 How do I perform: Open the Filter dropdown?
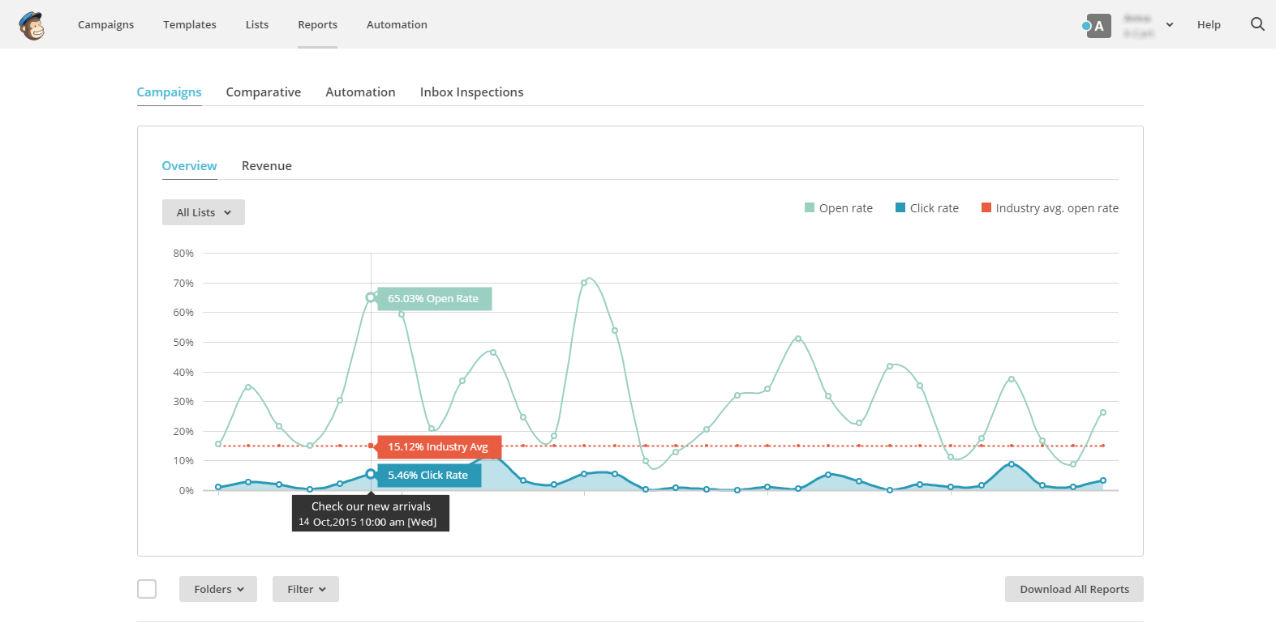306,589
